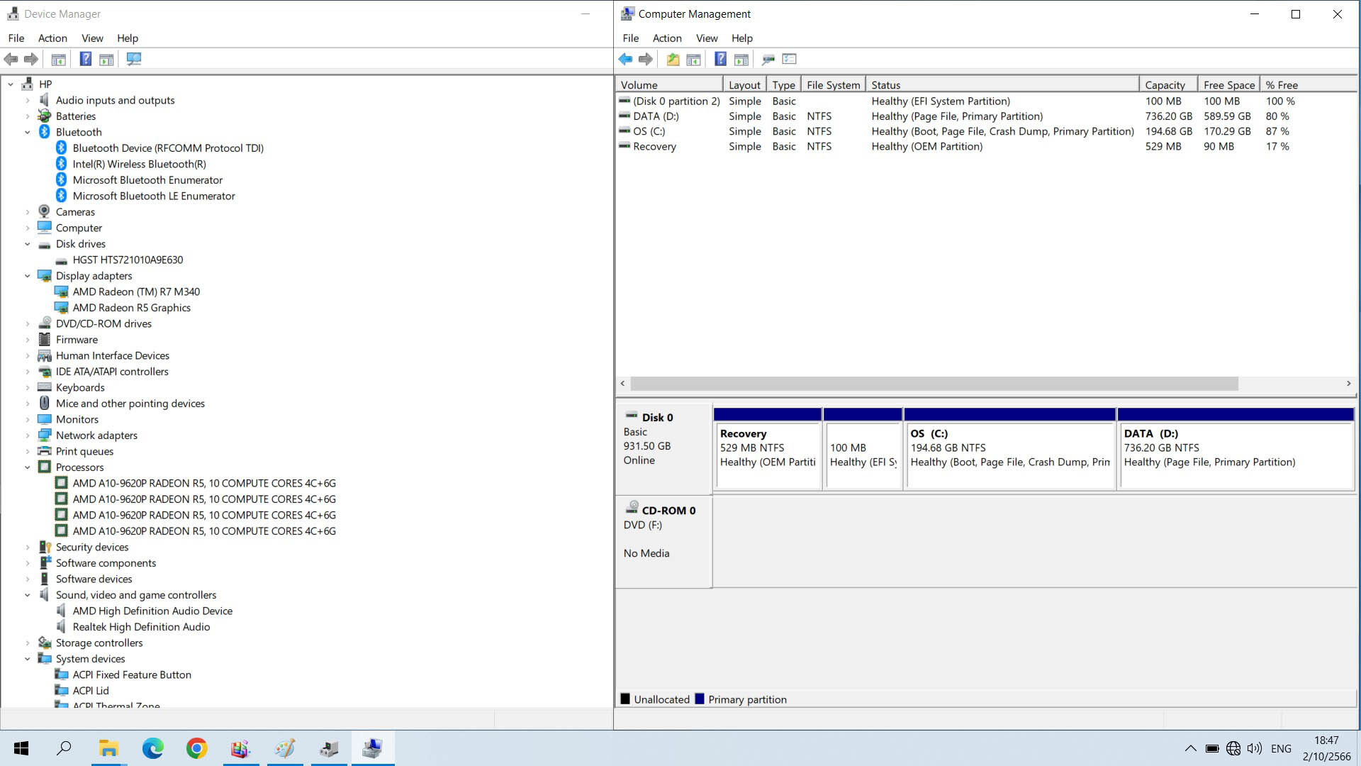Open File menu in Device Manager
The image size is (1361, 766).
click(16, 38)
